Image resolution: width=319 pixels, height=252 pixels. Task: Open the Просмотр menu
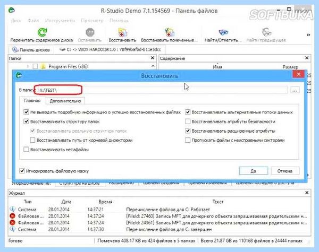point(92,21)
